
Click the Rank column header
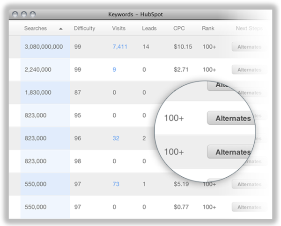tap(209, 29)
